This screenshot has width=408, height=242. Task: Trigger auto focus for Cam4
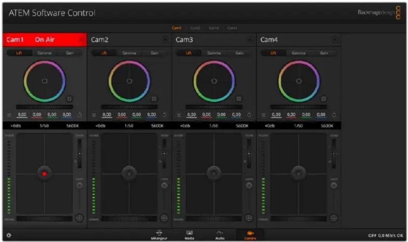coord(334,218)
